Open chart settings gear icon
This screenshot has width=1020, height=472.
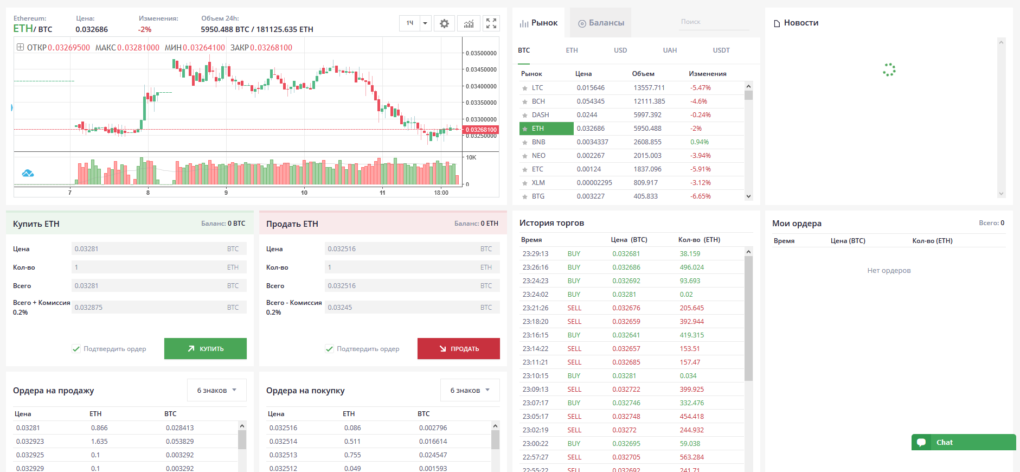(444, 23)
